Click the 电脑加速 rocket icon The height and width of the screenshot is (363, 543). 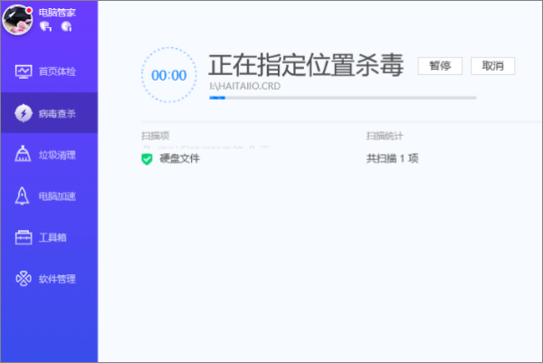(x=22, y=196)
